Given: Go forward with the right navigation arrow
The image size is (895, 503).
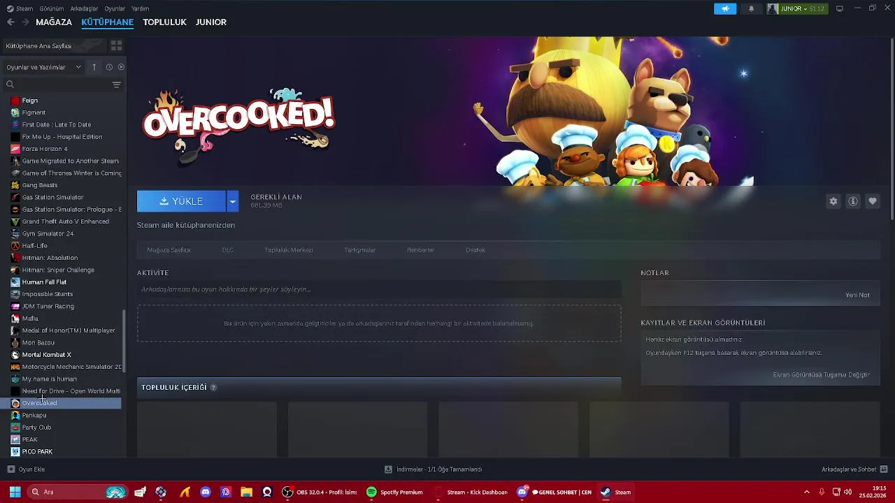Looking at the screenshot, I should click(25, 22).
